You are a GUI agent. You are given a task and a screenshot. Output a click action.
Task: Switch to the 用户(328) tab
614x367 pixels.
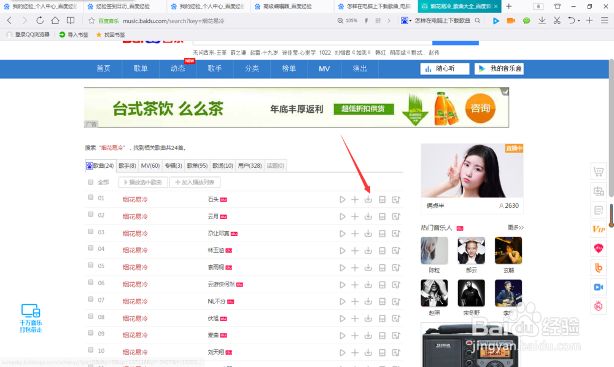(250, 166)
